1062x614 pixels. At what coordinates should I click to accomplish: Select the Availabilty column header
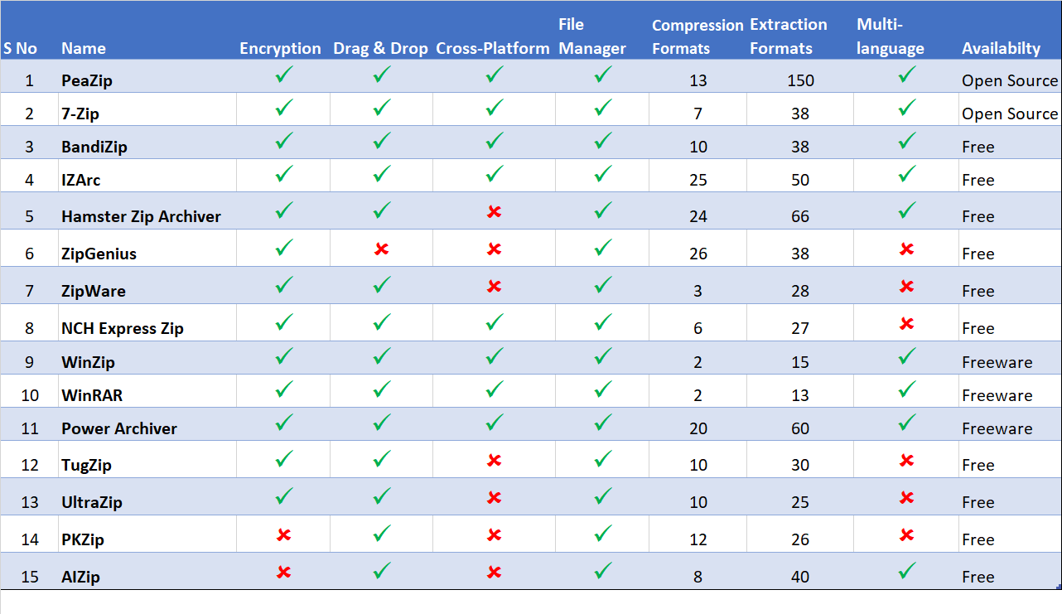[1001, 48]
